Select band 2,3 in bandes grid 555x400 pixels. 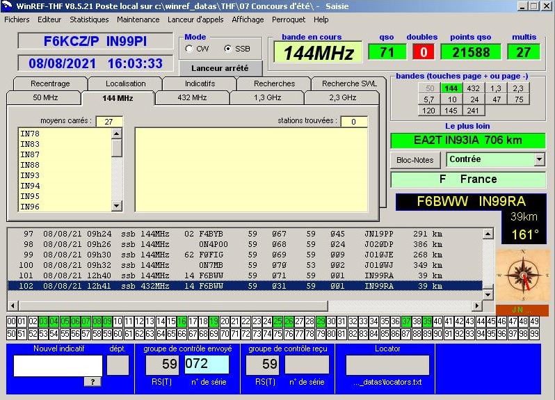pyautogui.click(x=518, y=88)
